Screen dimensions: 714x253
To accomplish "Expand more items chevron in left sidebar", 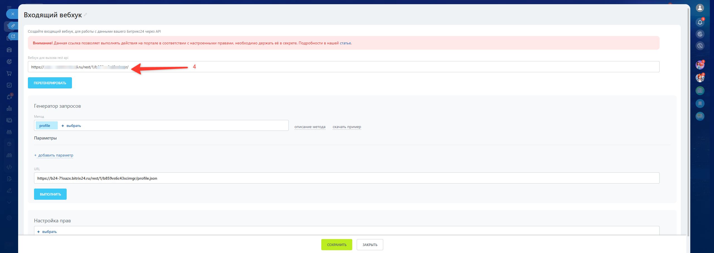I will coord(9,203).
